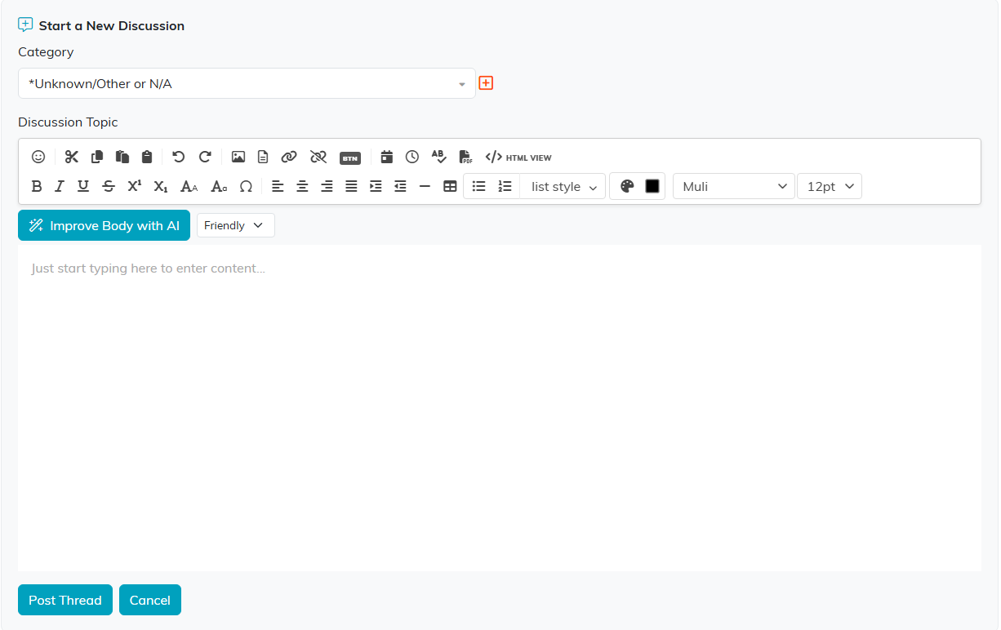Open the color palette picker
This screenshot has width=1001, height=630.
[x=627, y=186]
